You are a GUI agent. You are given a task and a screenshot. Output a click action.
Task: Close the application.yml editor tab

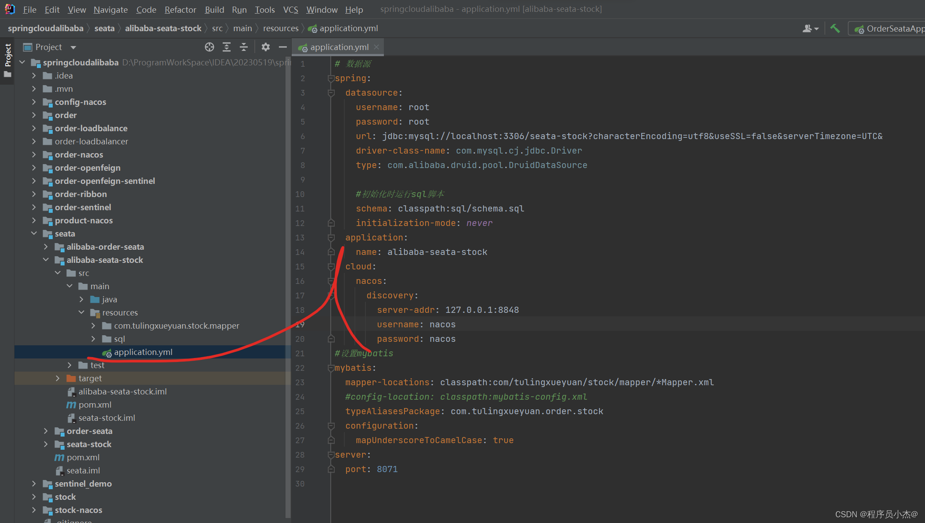pos(376,47)
